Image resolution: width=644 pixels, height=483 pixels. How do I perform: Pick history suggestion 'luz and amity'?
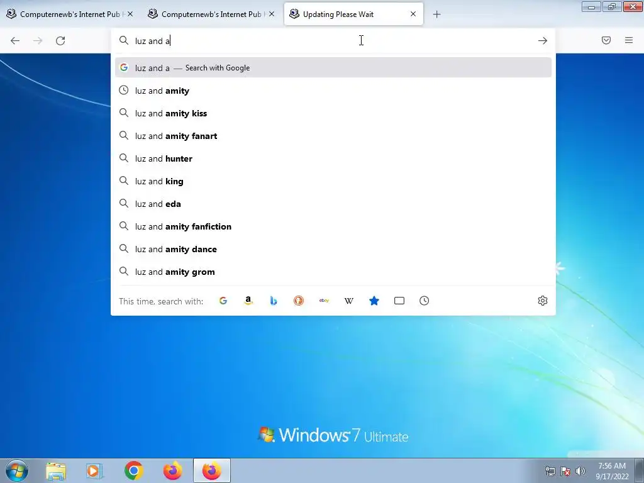coord(333,91)
